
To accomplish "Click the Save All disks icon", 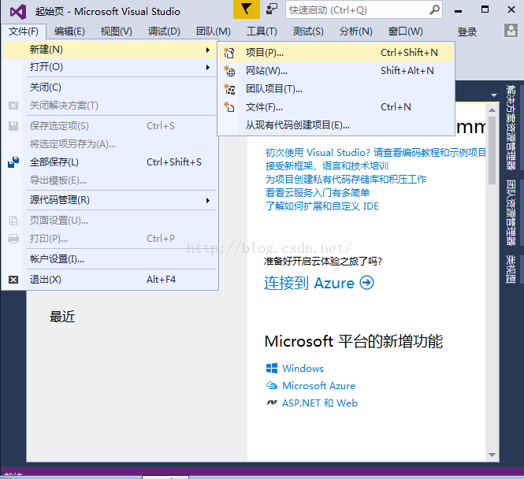I will tap(13, 162).
